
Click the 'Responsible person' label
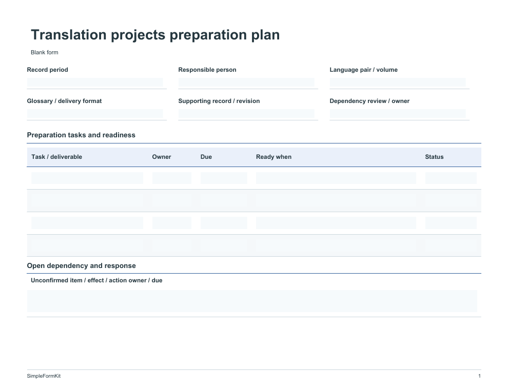(x=207, y=70)
